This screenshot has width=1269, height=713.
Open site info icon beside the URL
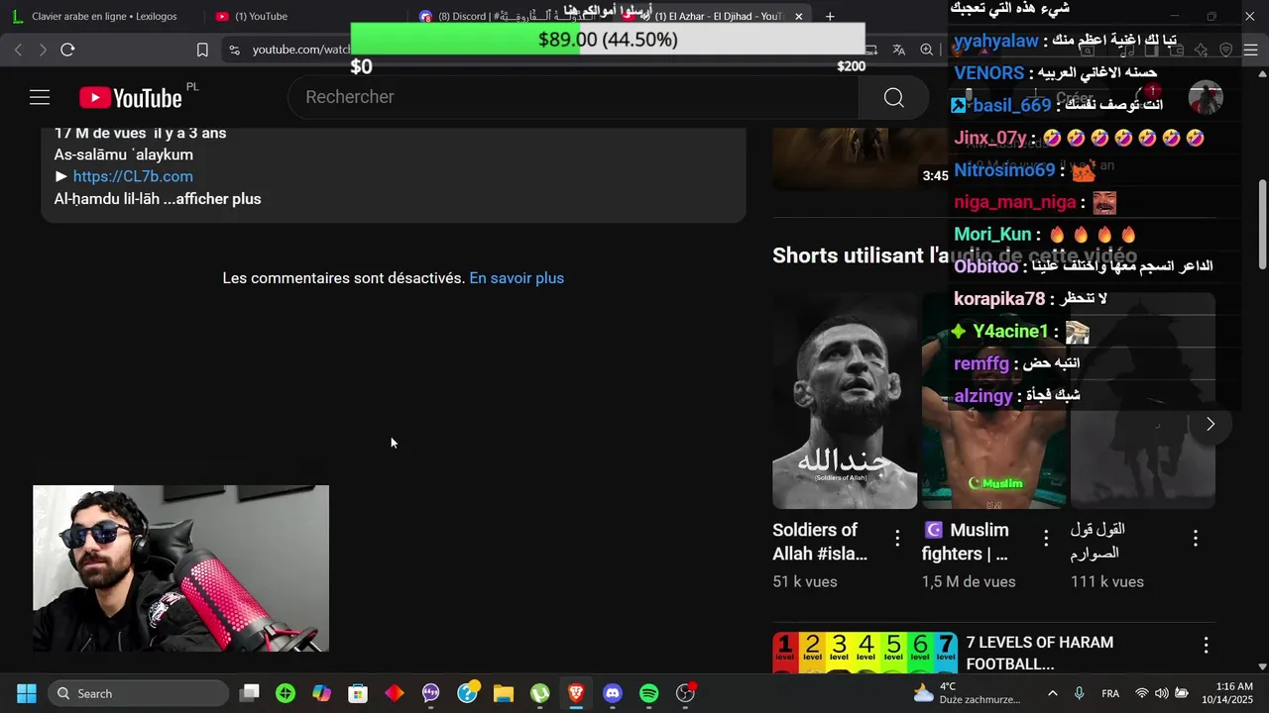234,50
